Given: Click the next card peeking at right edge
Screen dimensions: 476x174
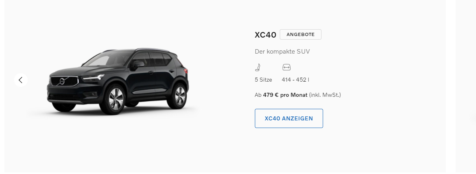Looking at the screenshot, I should [x=466, y=87].
